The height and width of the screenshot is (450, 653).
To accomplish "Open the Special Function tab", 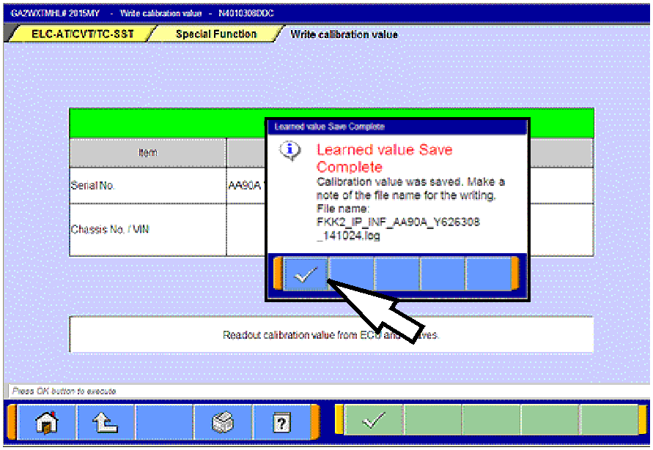I will pyautogui.click(x=215, y=34).
